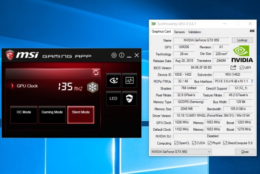The height and width of the screenshot is (174, 260).
Task: Toggle the CUDA checkbox
Action: [x=194, y=143]
